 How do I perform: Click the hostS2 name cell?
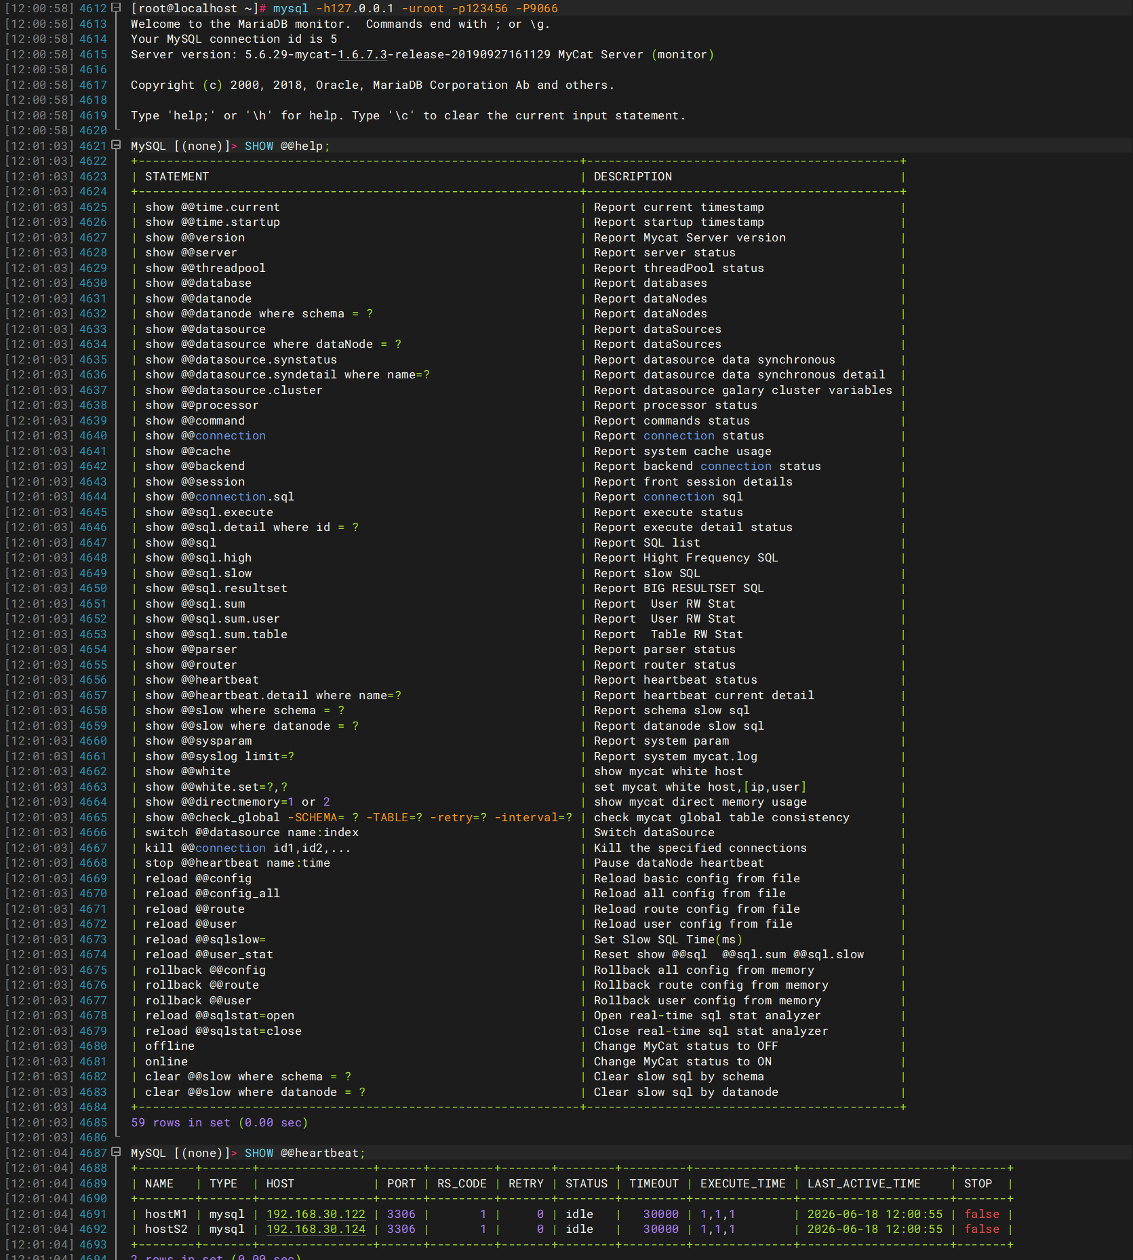(x=166, y=1229)
